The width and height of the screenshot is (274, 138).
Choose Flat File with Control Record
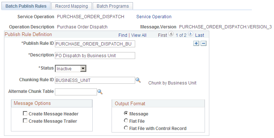pos(126,128)
